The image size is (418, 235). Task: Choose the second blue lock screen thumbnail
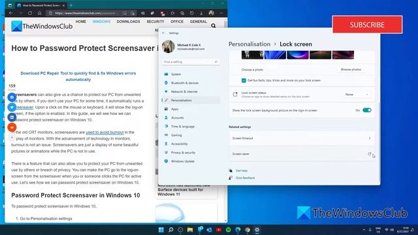point(275,55)
